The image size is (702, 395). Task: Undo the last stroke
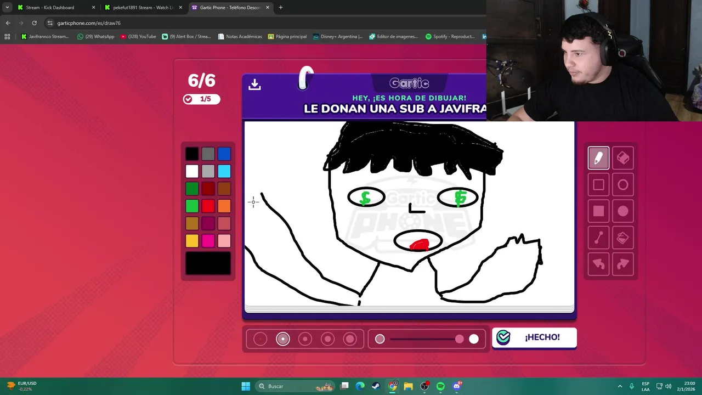(x=598, y=264)
